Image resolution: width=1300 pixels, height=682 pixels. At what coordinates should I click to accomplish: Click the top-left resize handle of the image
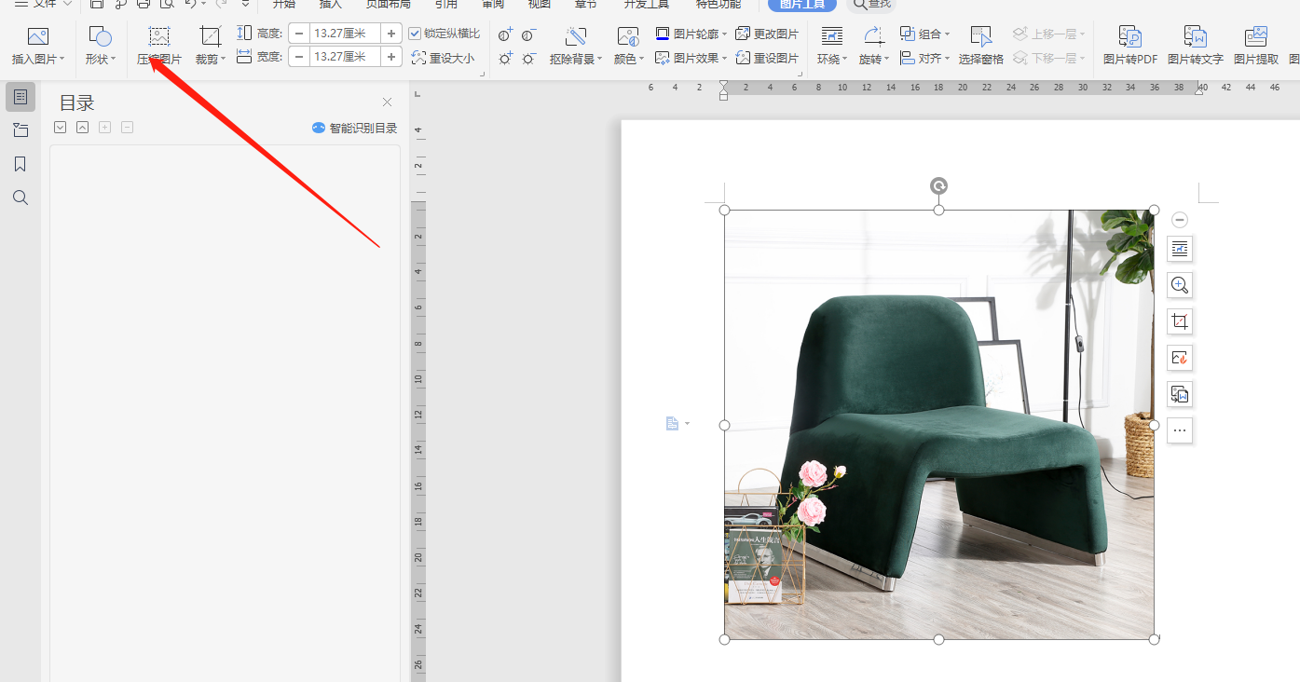point(725,210)
